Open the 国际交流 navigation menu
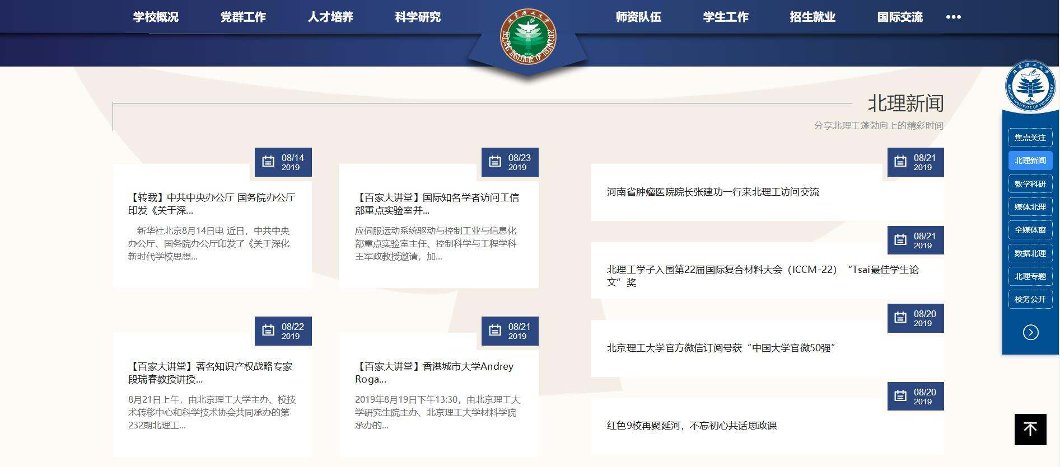This screenshot has width=1060, height=467. pyautogui.click(x=899, y=17)
